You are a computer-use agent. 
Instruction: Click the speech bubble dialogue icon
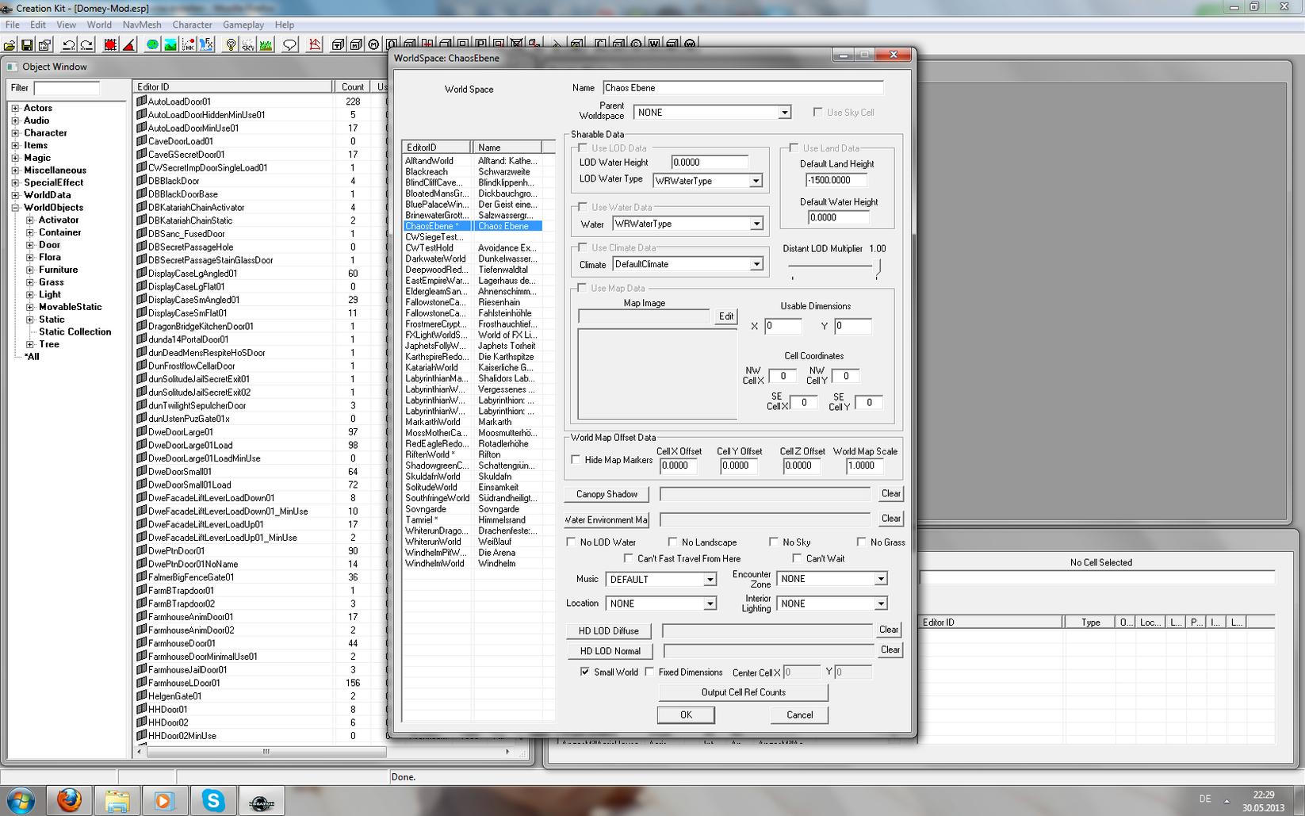pyautogui.click(x=290, y=45)
